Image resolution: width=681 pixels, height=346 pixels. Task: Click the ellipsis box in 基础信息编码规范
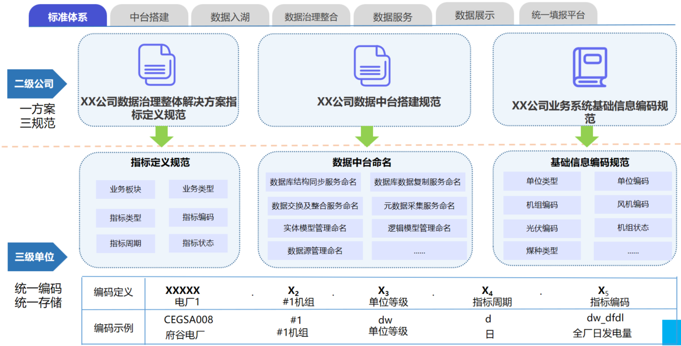633,251
